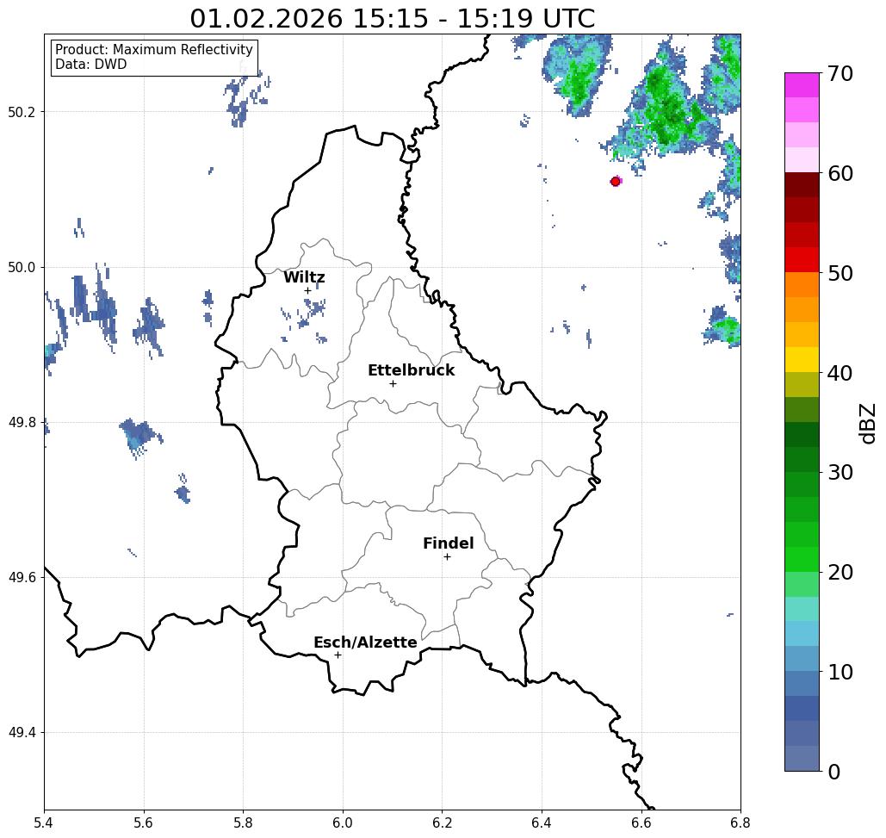The image size is (886, 838).
Task: Click the longitude tick label 6.2
Action: click(x=442, y=822)
